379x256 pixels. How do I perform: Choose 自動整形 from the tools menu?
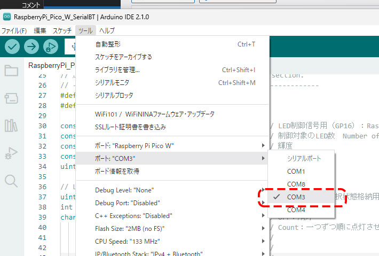pyautogui.click(x=172, y=44)
